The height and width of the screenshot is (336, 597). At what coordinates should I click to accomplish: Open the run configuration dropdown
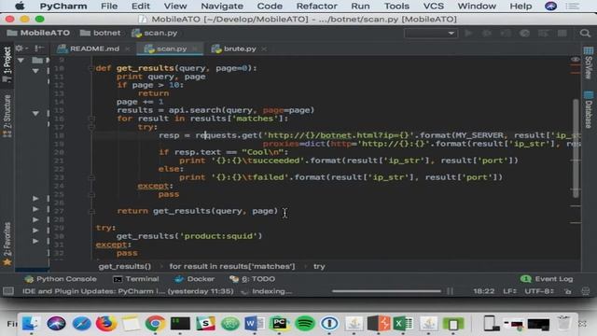(x=431, y=34)
